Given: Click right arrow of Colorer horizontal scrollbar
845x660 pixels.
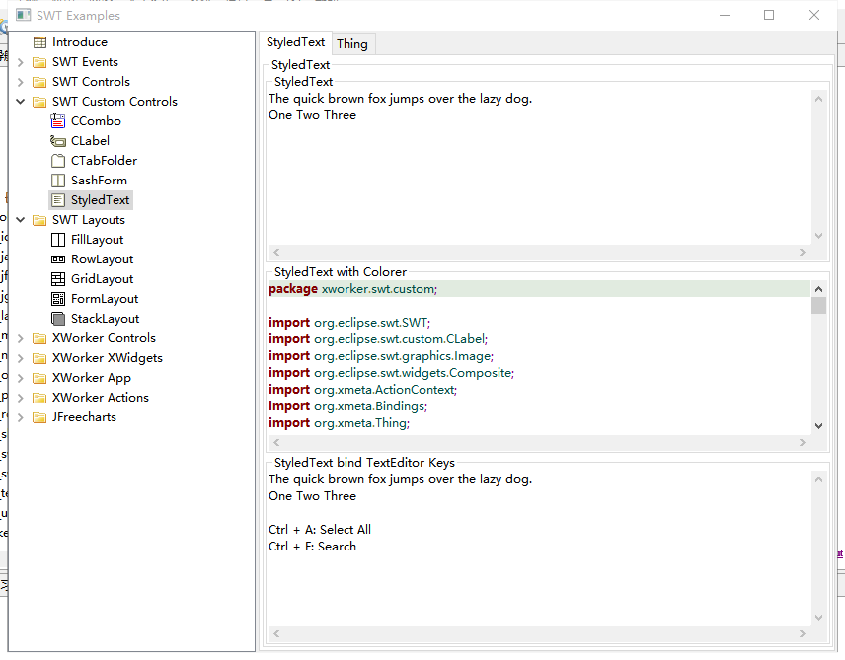Looking at the screenshot, I should (x=803, y=442).
